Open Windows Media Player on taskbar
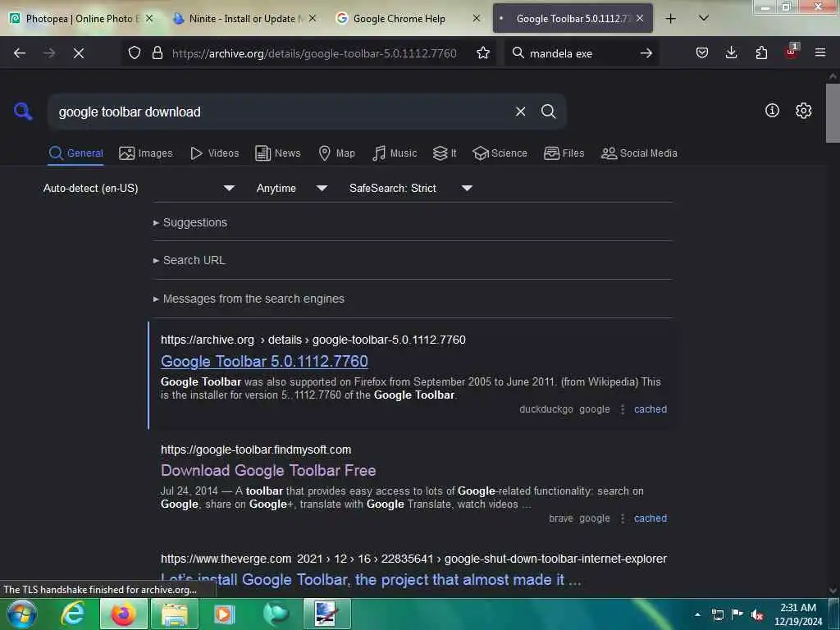The image size is (840, 630). pyautogui.click(x=225, y=614)
